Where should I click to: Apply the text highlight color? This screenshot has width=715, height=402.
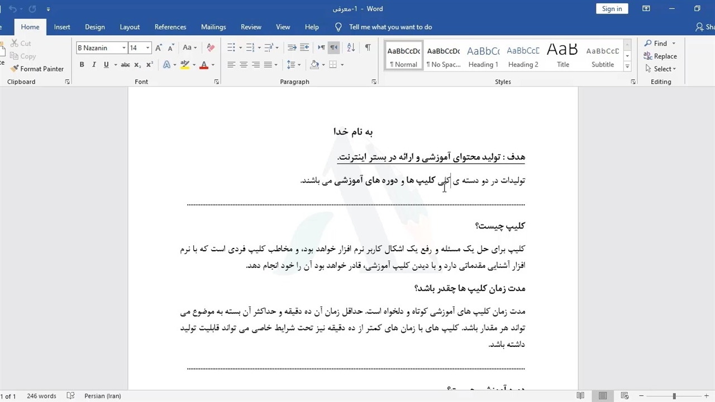[185, 65]
